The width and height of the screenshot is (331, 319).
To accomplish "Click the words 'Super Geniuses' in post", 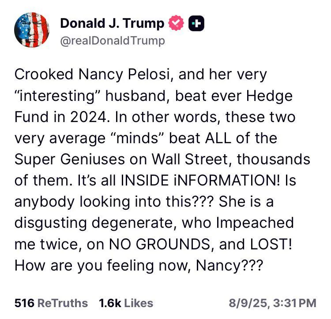I will 69,159.
